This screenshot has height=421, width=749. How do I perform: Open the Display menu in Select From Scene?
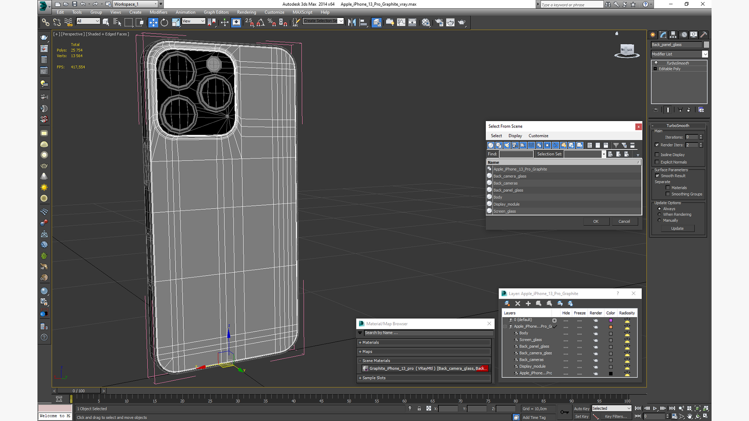pos(515,136)
